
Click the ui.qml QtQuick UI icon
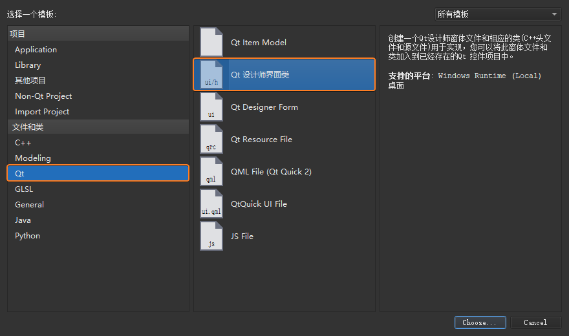(x=211, y=204)
